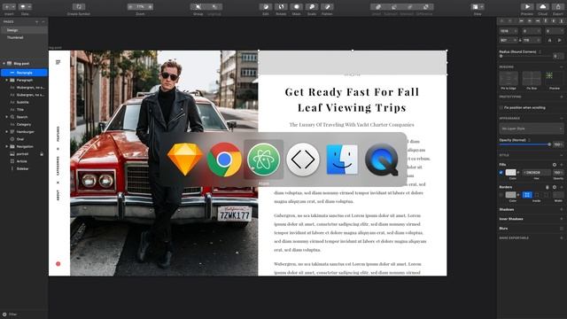
Task: Apply the Subtract boolean operation
Action: point(393,7)
